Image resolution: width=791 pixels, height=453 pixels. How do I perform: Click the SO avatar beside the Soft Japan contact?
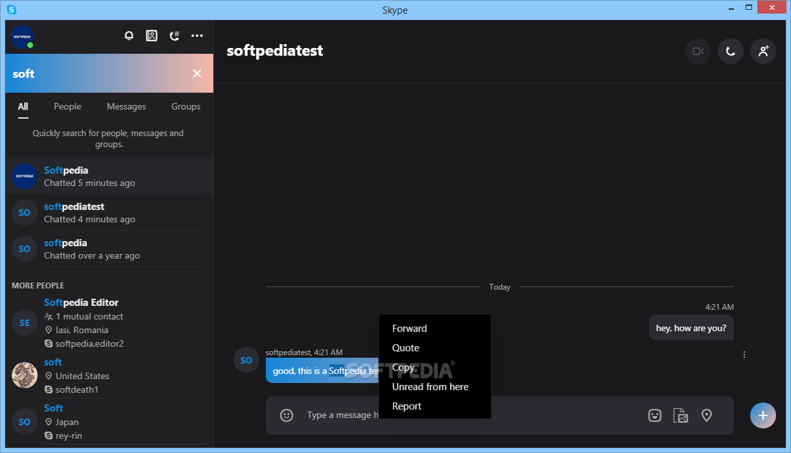(x=25, y=421)
